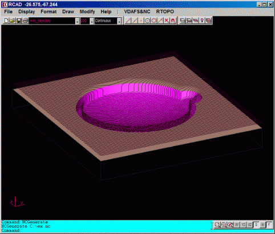This screenshot has height=234, width=275.
Task: Click the nc_trajectory layer name field
Action: click(52, 21)
